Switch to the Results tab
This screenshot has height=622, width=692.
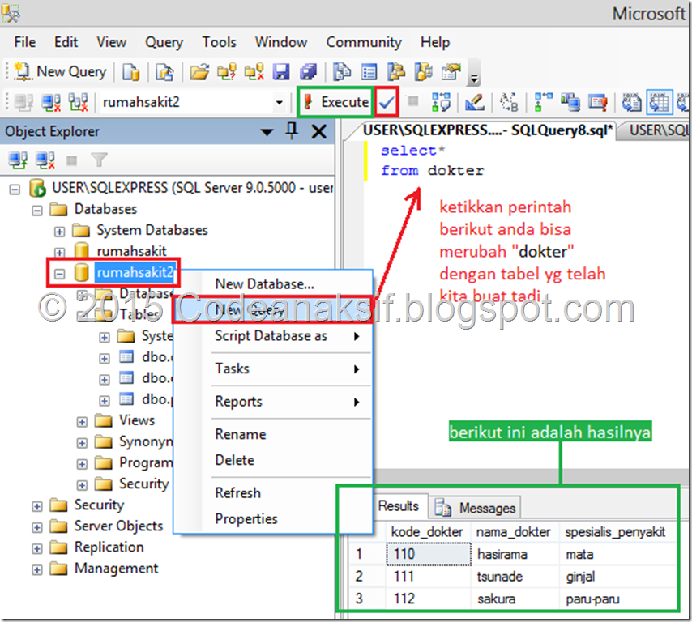coord(398,506)
